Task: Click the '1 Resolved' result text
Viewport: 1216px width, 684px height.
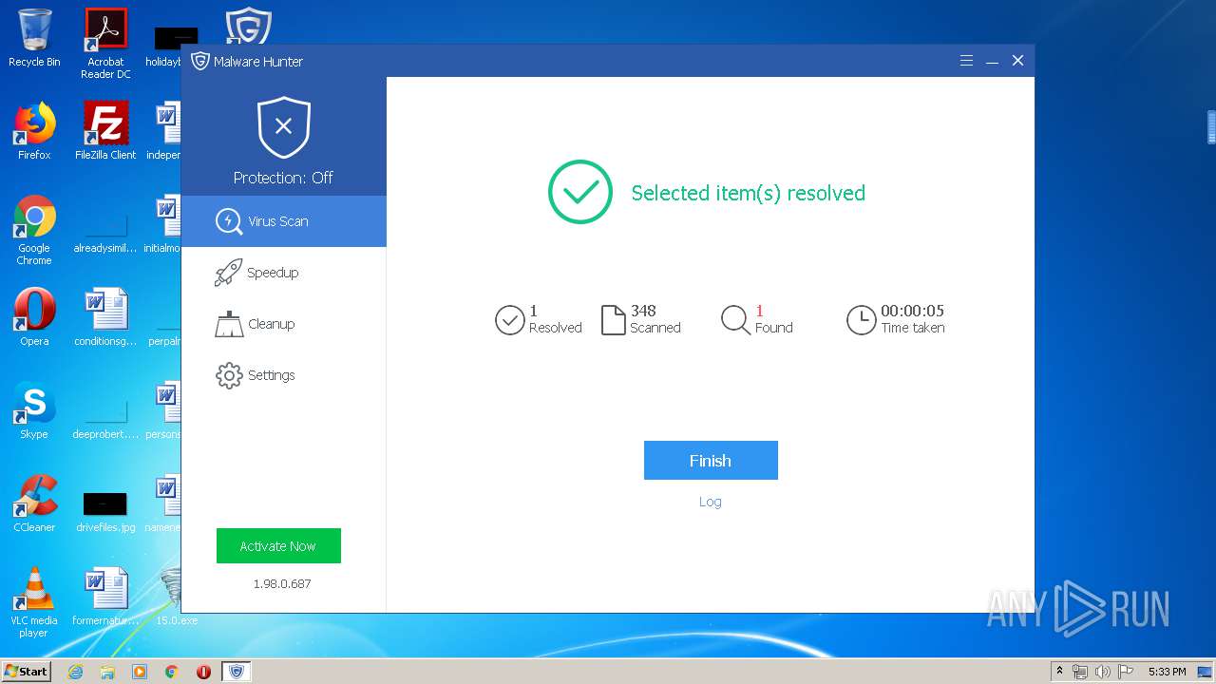Action: [556, 319]
